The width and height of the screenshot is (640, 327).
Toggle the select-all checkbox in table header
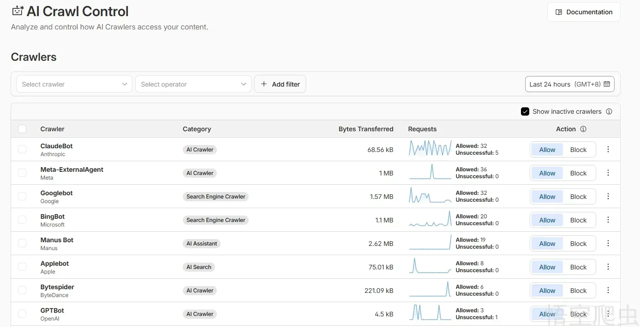click(x=22, y=129)
